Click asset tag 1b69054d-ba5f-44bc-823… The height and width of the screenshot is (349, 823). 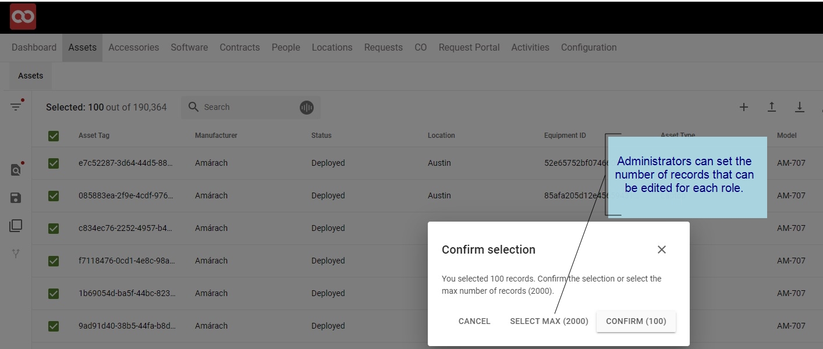pyautogui.click(x=127, y=293)
